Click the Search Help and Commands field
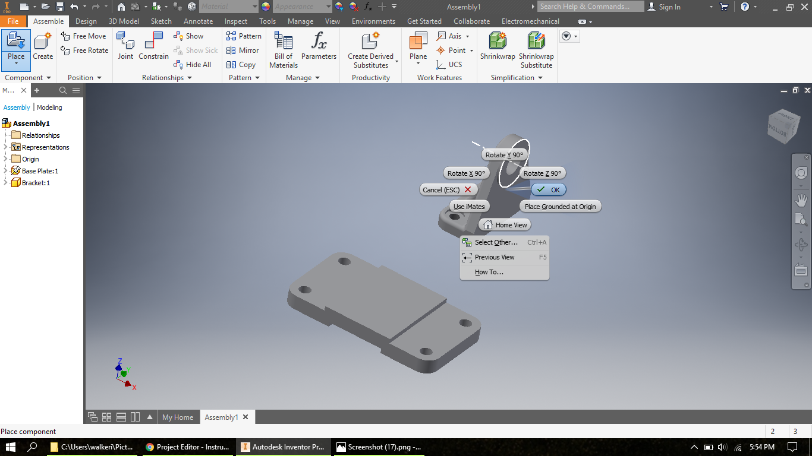Screen dimensions: 812x456 [x=590, y=6]
